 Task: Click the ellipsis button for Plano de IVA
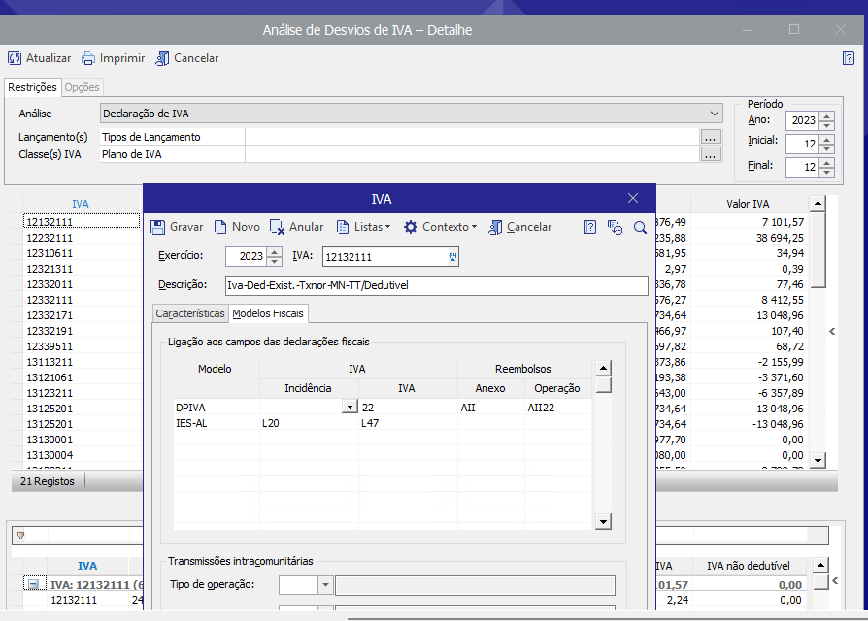(711, 154)
